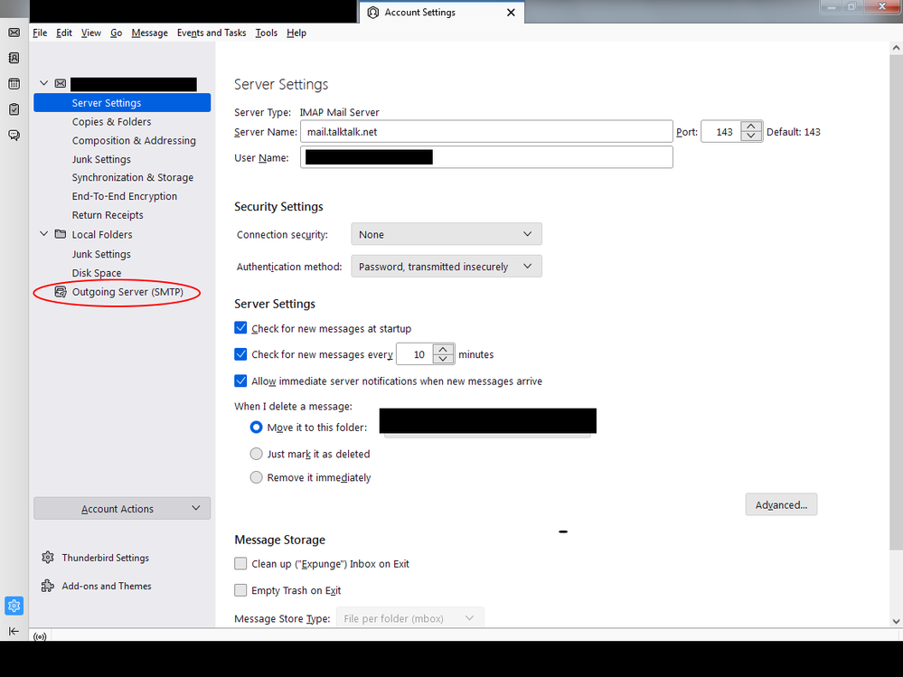Toggle Allow immediate server notifications checkbox
Screen dimensions: 903x677
(240, 381)
